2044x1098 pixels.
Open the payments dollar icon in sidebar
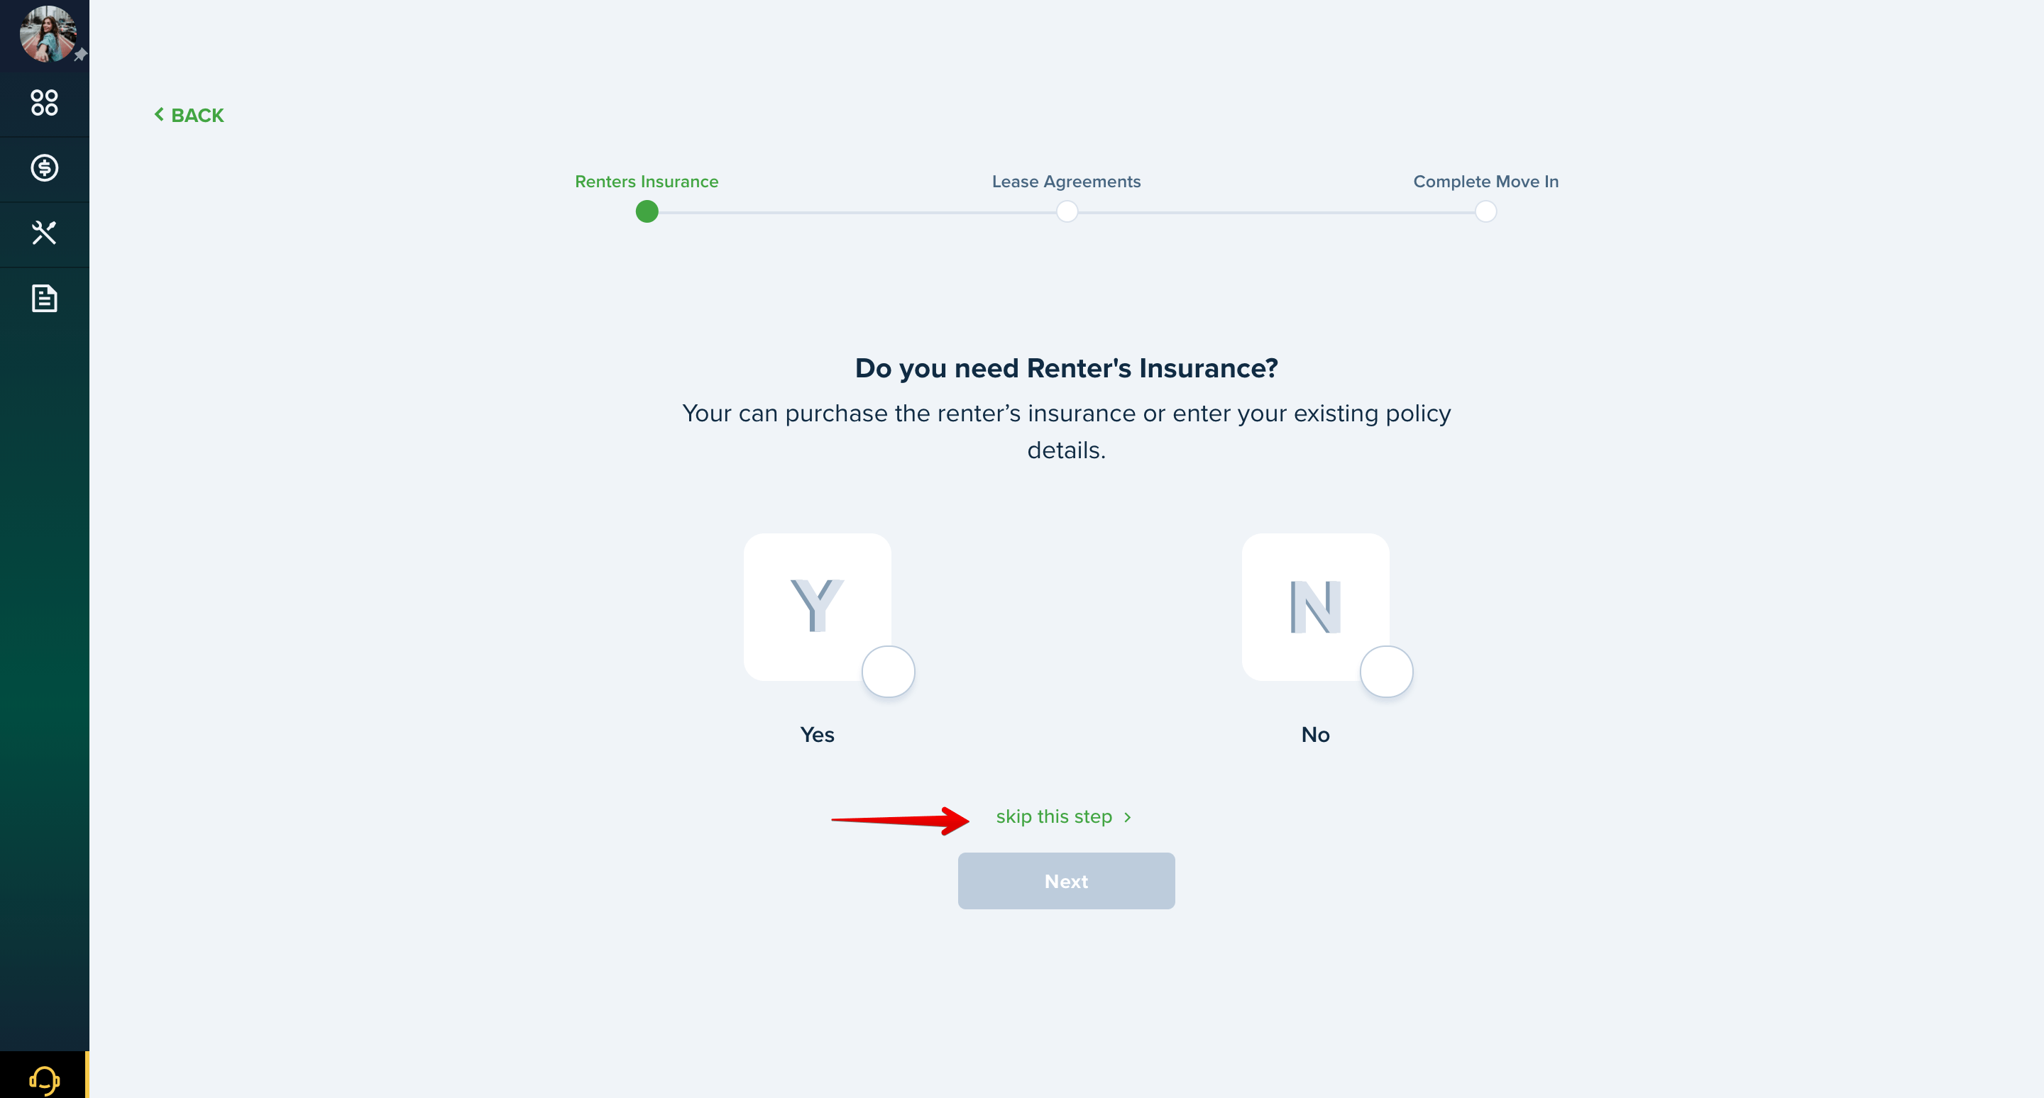point(45,167)
